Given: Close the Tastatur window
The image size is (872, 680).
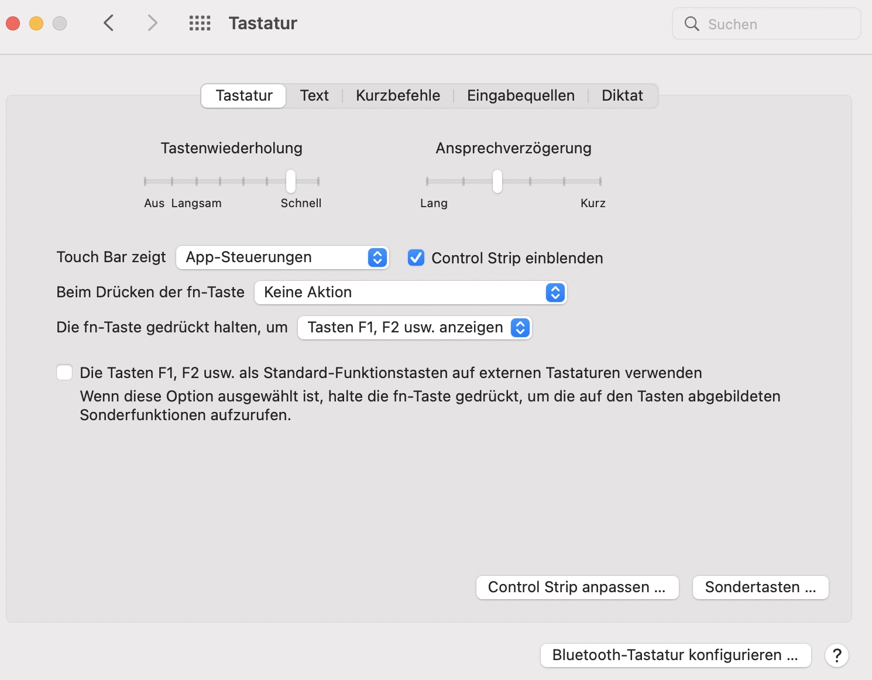Looking at the screenshot, I should (x=13, y=23).
